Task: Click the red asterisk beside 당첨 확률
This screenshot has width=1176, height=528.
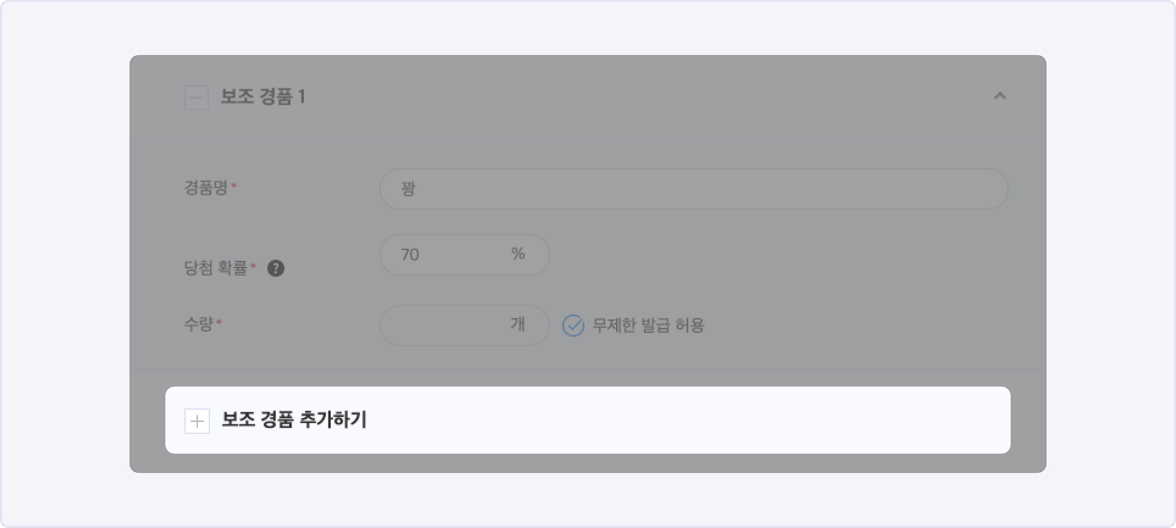Action: point(253,265)
